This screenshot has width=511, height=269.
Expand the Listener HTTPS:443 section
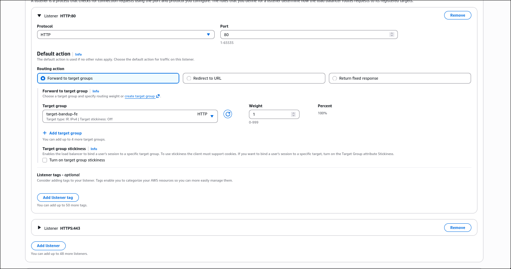[39, 228]
